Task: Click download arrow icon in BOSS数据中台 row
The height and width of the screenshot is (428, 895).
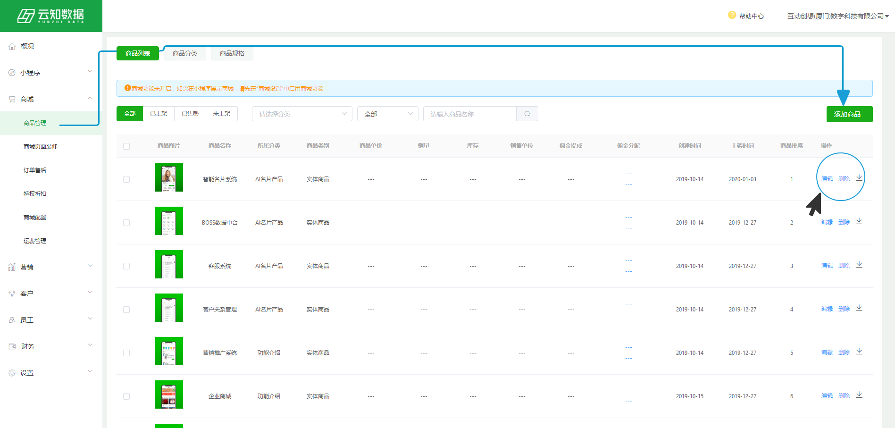Action: 859,221
